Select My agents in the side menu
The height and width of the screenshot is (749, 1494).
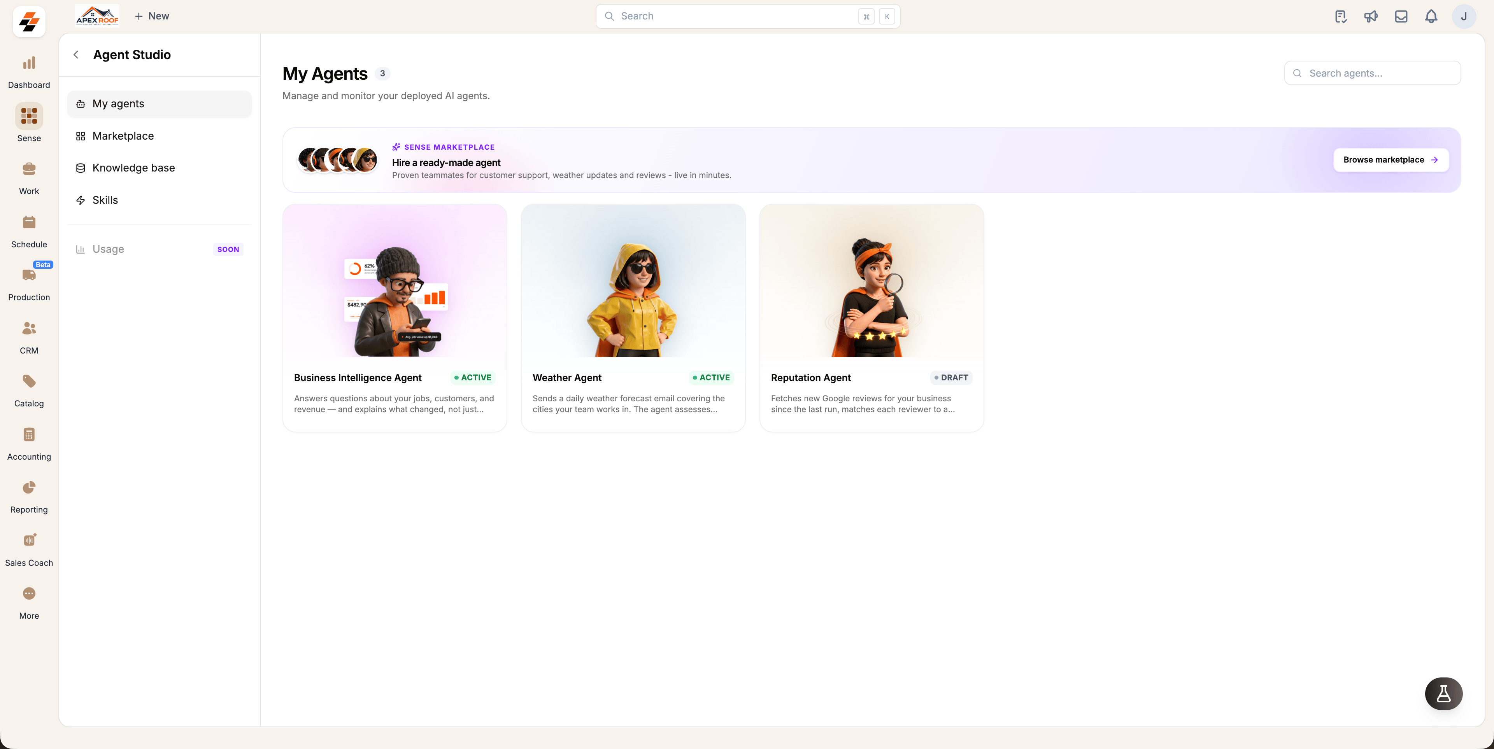(160, 104)
